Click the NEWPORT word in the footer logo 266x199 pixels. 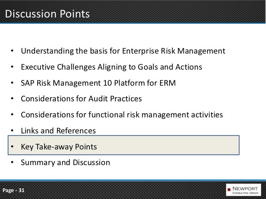click(x=245, y=188)
